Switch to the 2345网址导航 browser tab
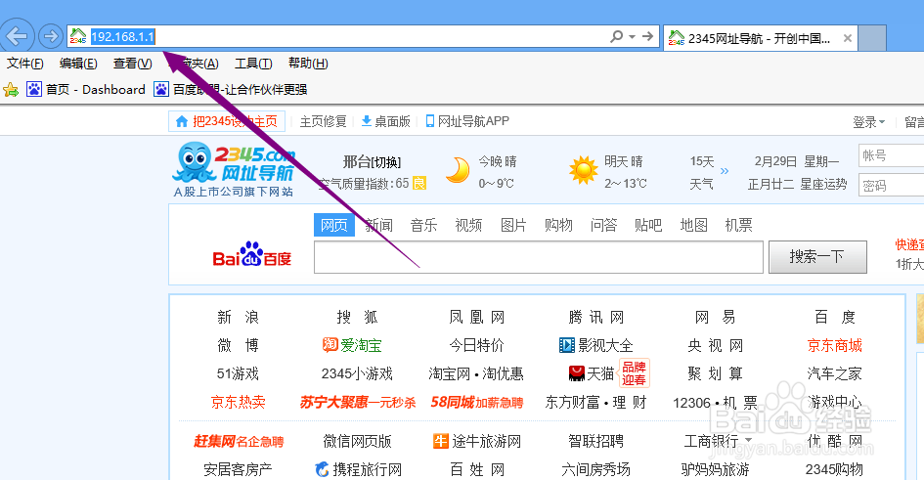Image resolution: width=924 pixels, height=480 pixels. pyautogui.click(x=760, y=38)
